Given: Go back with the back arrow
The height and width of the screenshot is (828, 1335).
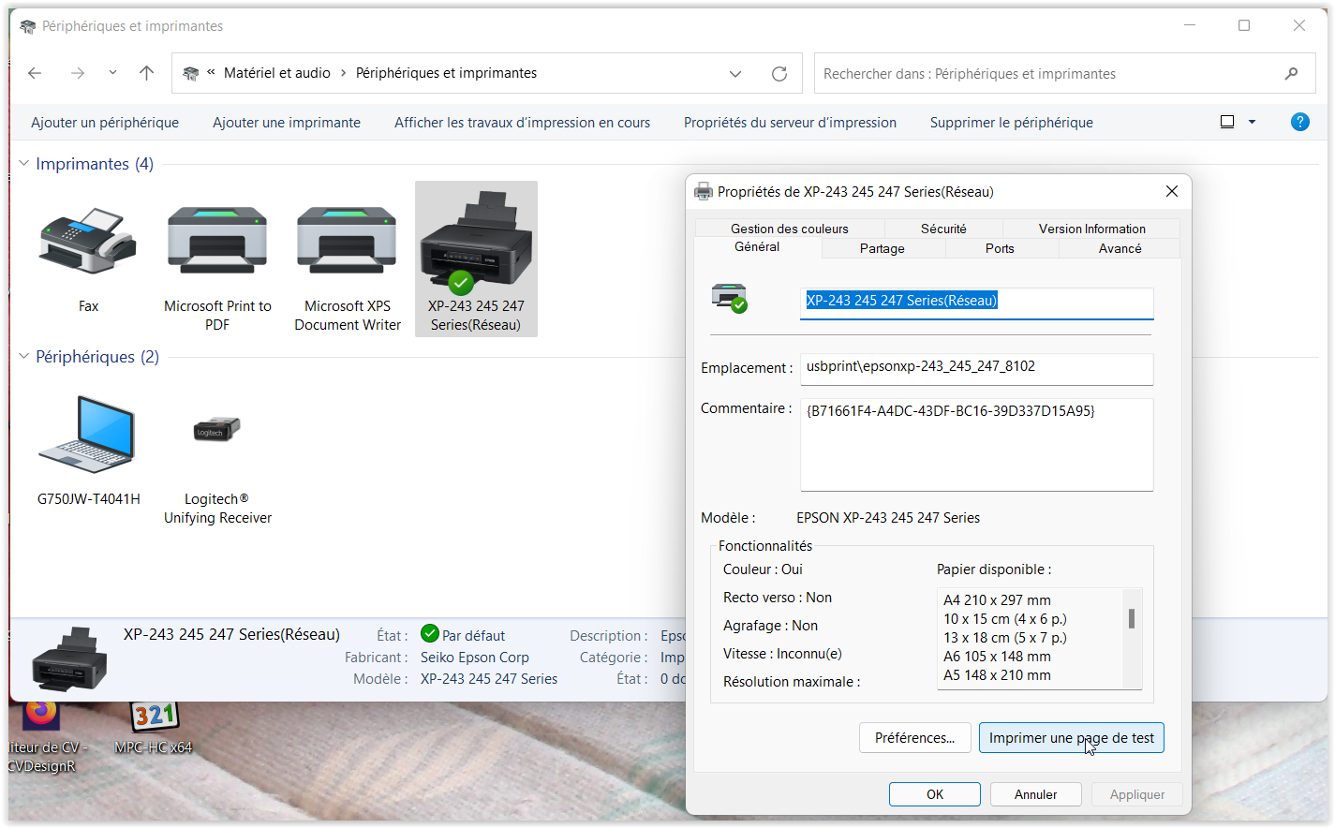Looking at the screenshot, I should point(35,73).
